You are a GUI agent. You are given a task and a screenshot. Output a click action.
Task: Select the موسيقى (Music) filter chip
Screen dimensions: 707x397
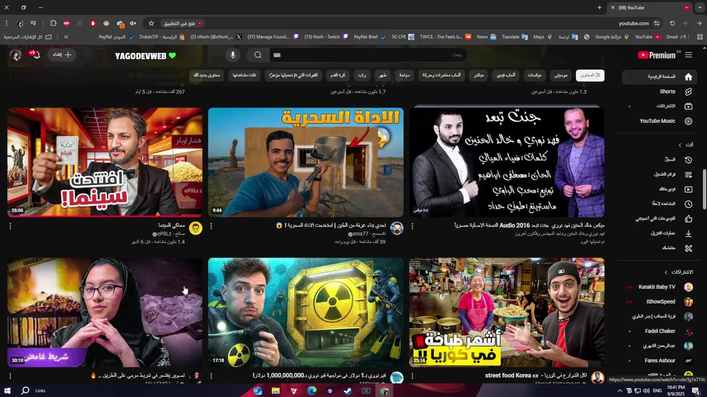pos(561,75)
